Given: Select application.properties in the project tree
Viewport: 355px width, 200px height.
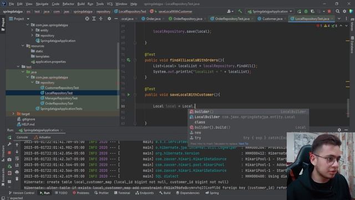Looking at the screenshot, I should coord(50,62).
